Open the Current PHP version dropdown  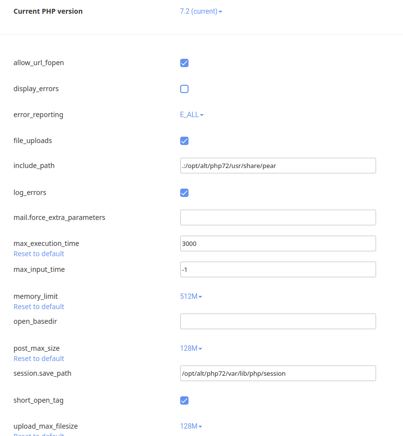click(x=201, y=11)
